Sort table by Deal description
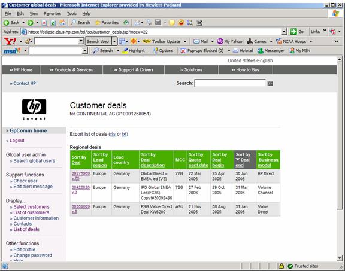 pyautogui.click(x=153, y=163)
